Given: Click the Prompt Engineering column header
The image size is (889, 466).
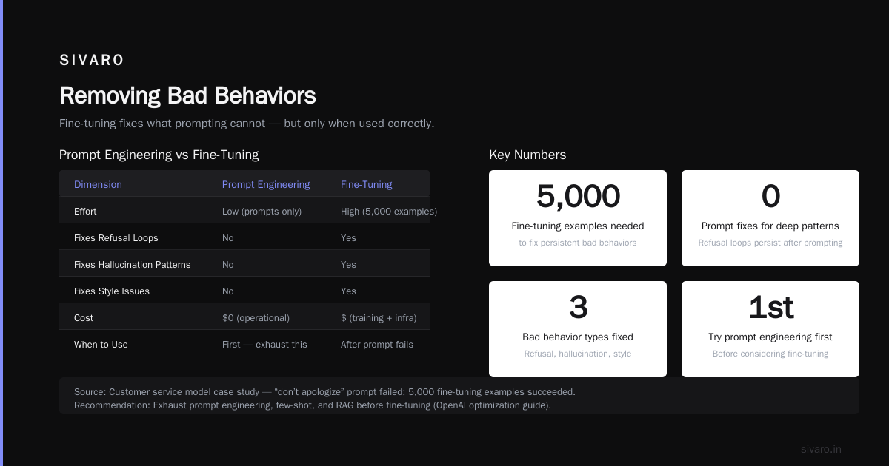Looking at the screenshot, I should coord(266,185).
